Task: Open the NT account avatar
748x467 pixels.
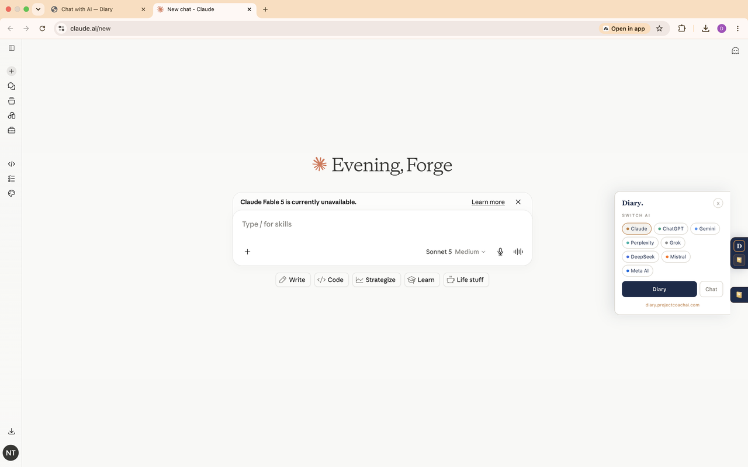Action: pos(11,452)
